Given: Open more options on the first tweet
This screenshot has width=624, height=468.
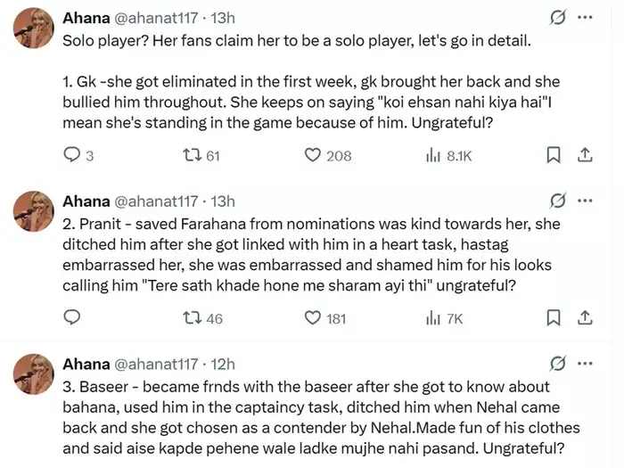Looking at the screenshot, I should point(585,18).
